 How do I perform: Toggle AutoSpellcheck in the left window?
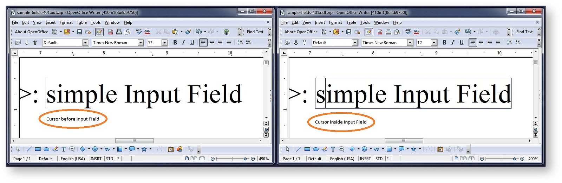point(147,32)
